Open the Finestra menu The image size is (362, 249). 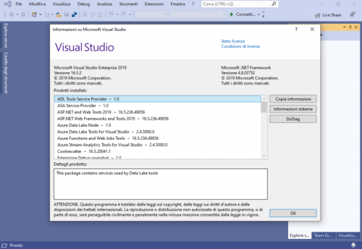(x=178, y=4)
